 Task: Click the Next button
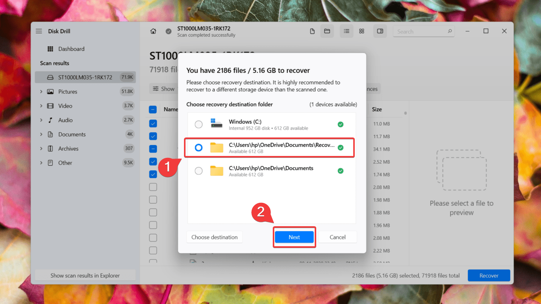coord(294,237)
